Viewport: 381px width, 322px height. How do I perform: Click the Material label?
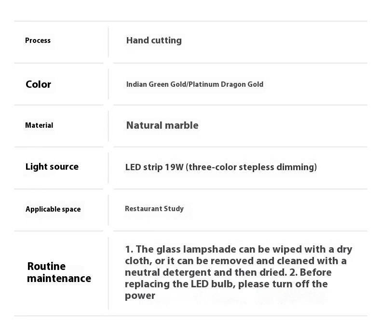[x=39, y=125]
